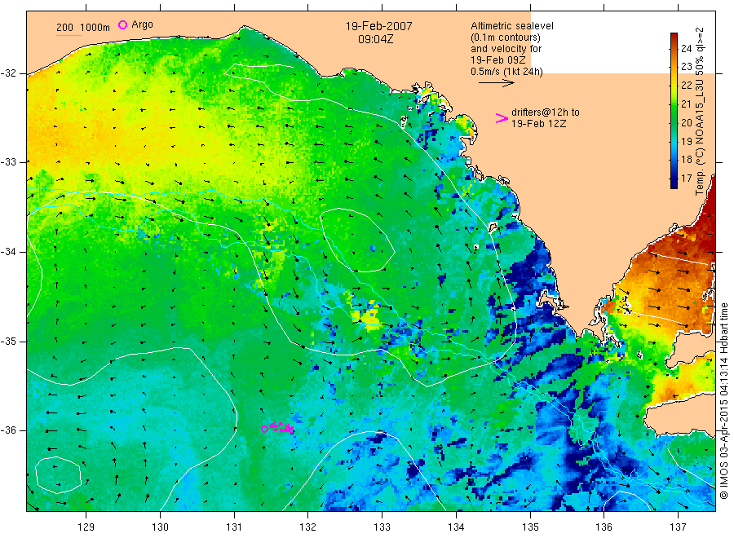Click the color bar value 24
Screen dimensions: 734x538
(686, 48)
